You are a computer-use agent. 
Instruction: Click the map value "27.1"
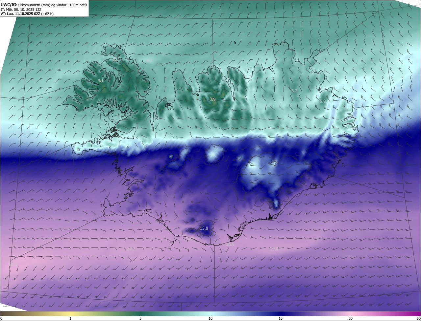tap(190, 239)
